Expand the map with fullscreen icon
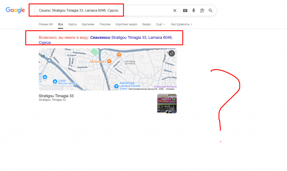The width and height of the screenshot is (287, 171). tap(172, 53)
